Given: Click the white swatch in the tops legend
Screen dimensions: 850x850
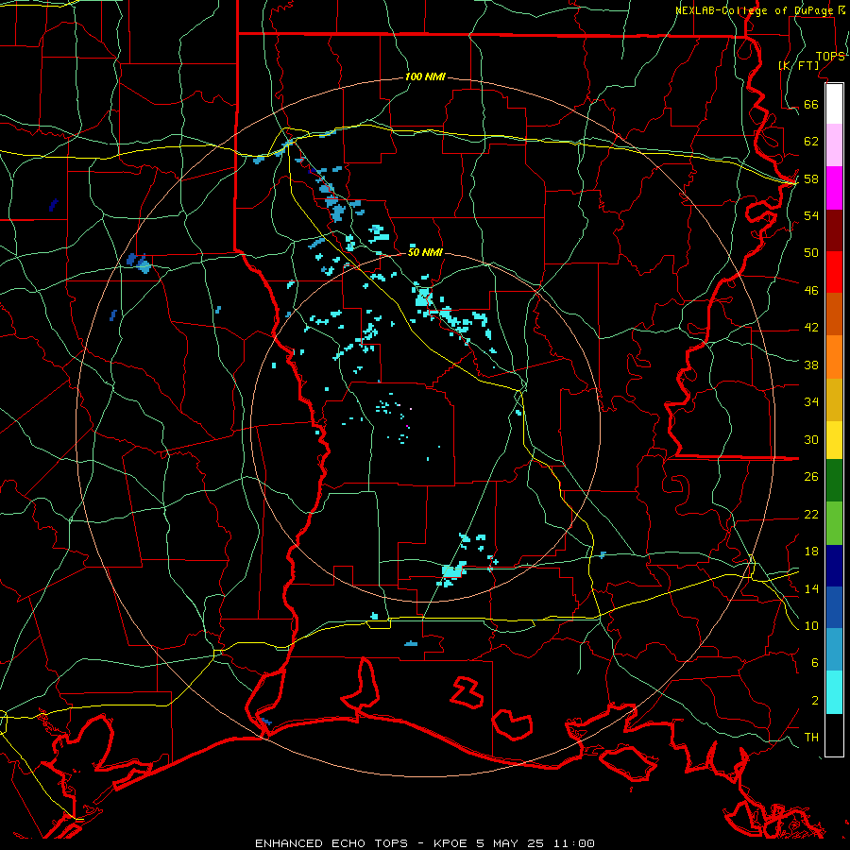Looking at the screenshot, I should [x=834, y=104].
